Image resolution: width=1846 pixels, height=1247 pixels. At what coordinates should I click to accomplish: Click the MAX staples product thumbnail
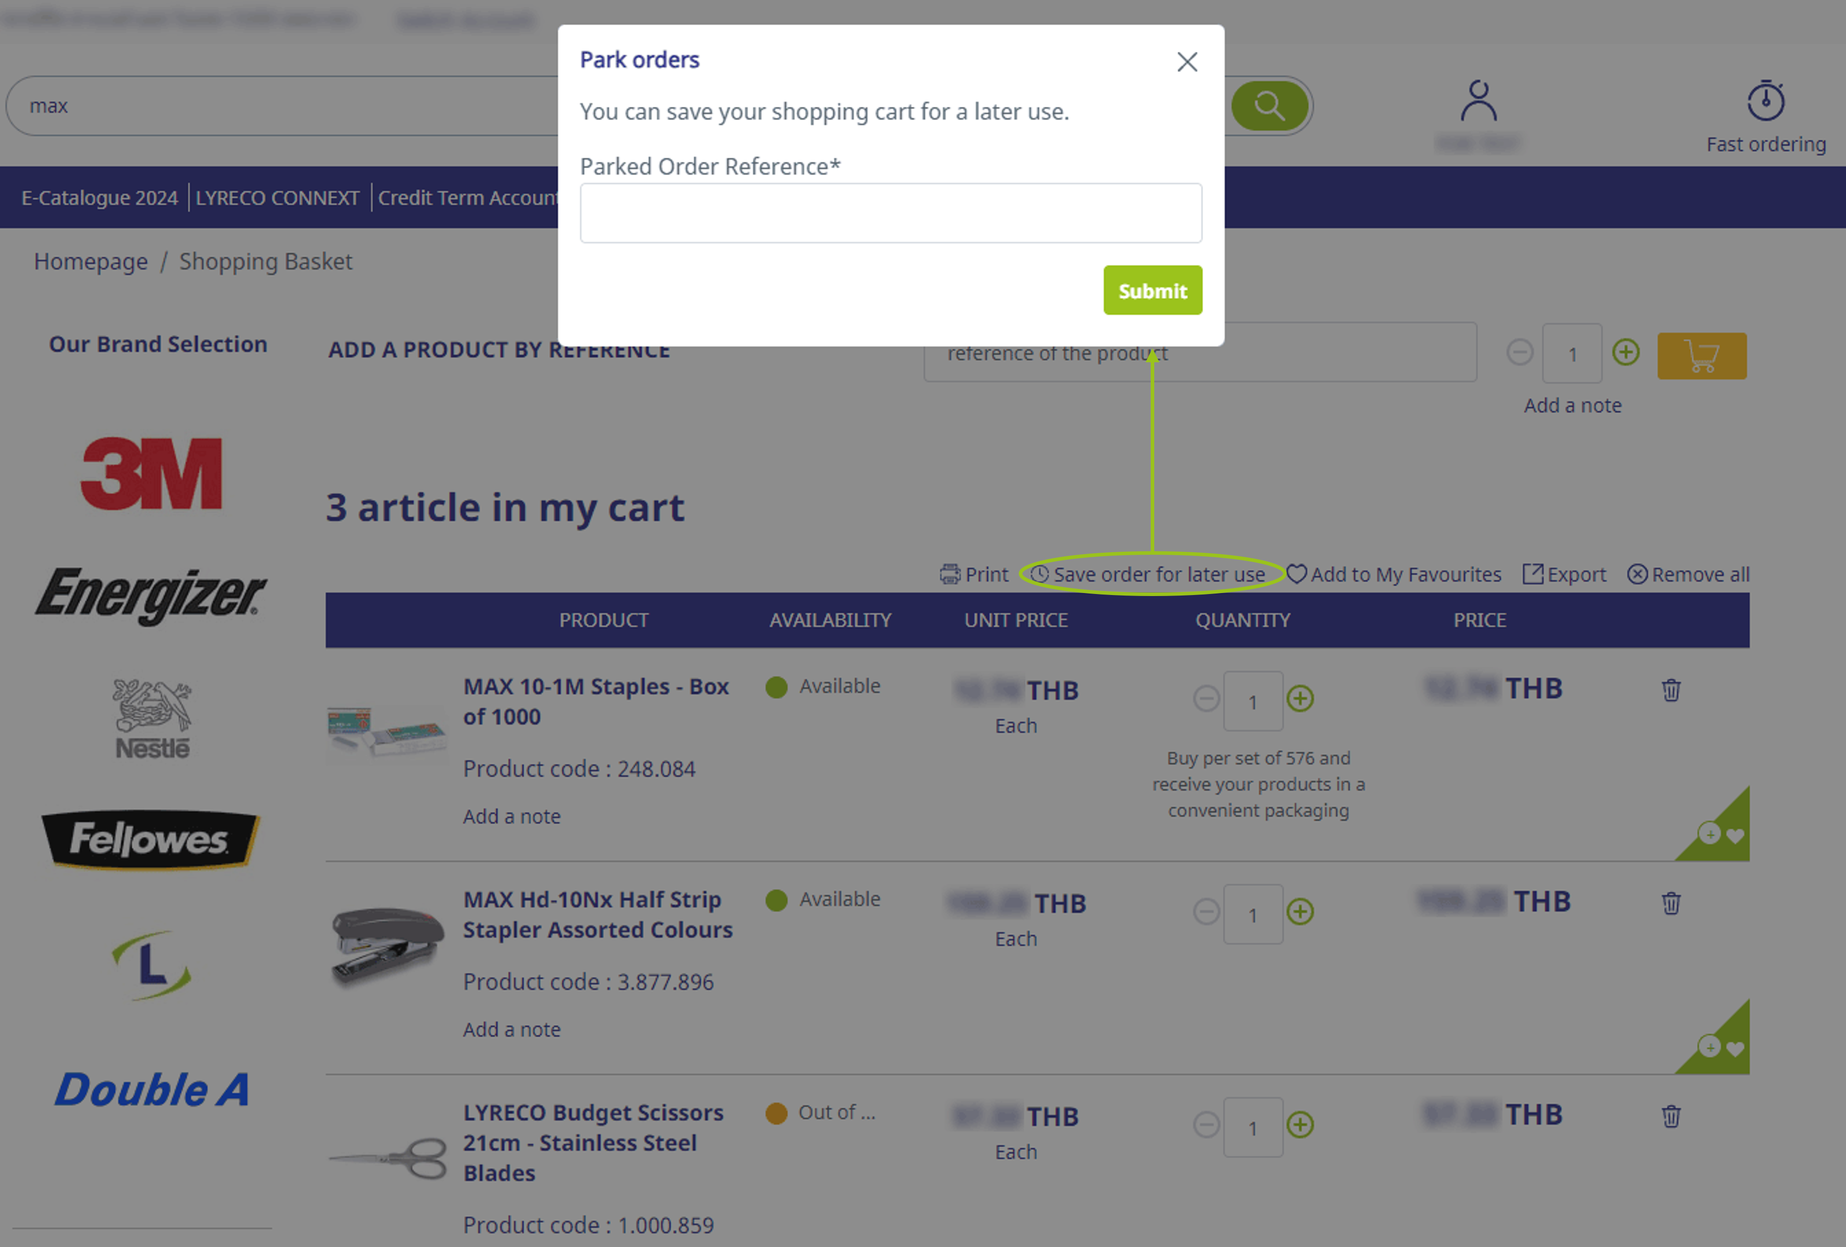click(387, 735)
